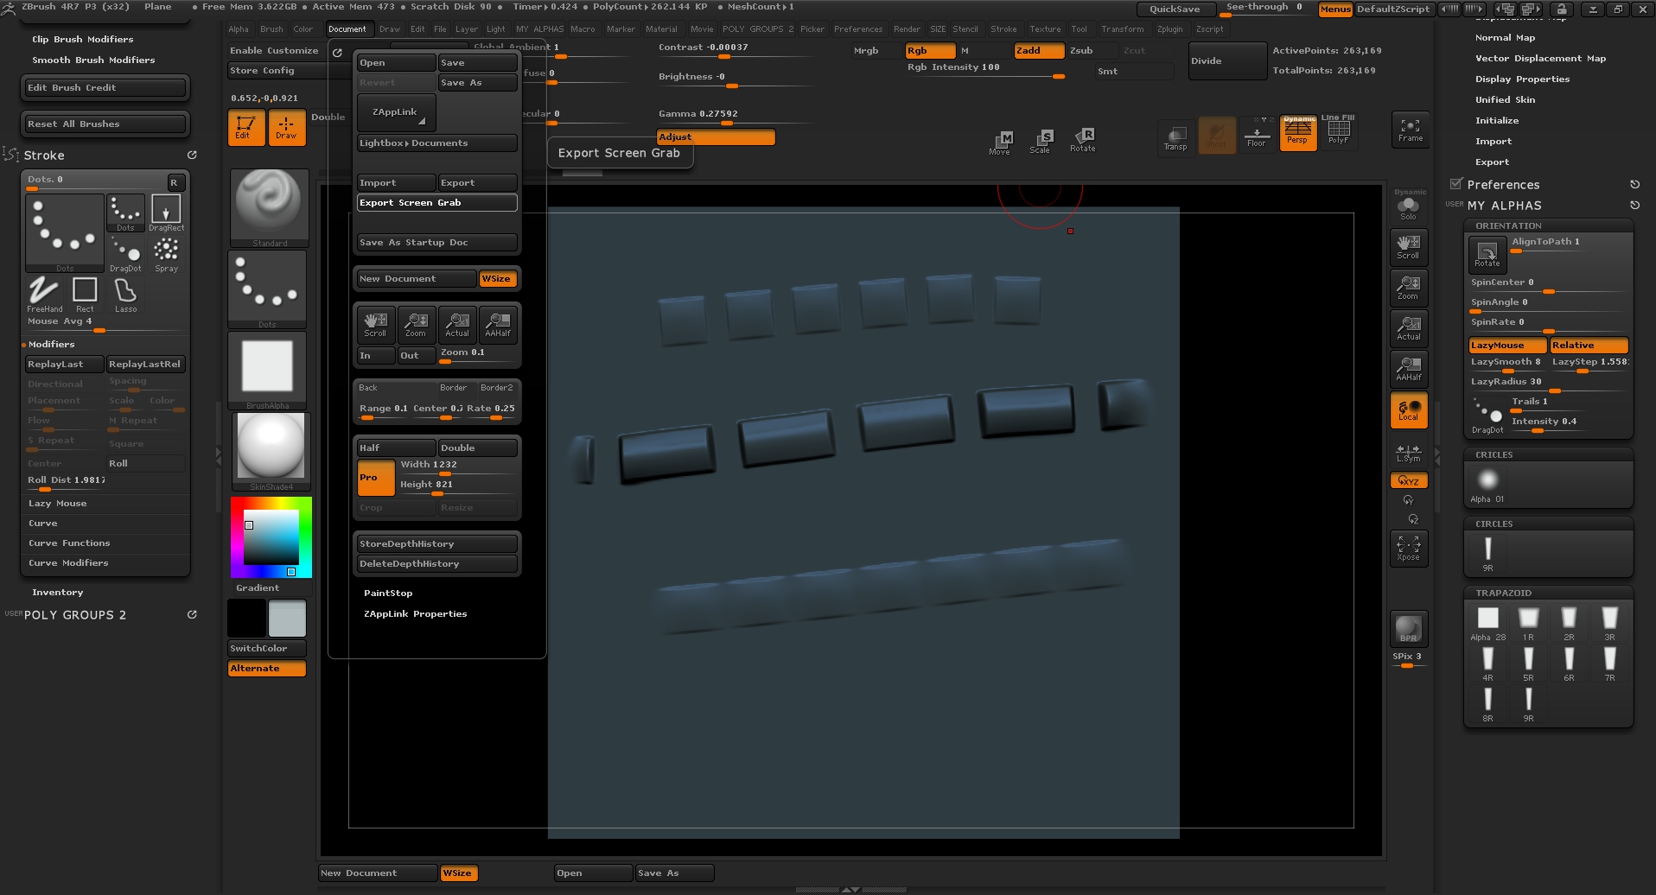
Task: Select the FreeHand stroke type icon
Action: click(x=44, y=292)
